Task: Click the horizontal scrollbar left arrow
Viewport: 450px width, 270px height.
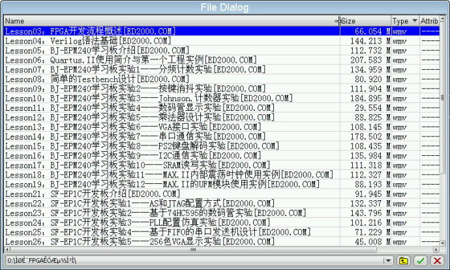Action: coord(7,249)
